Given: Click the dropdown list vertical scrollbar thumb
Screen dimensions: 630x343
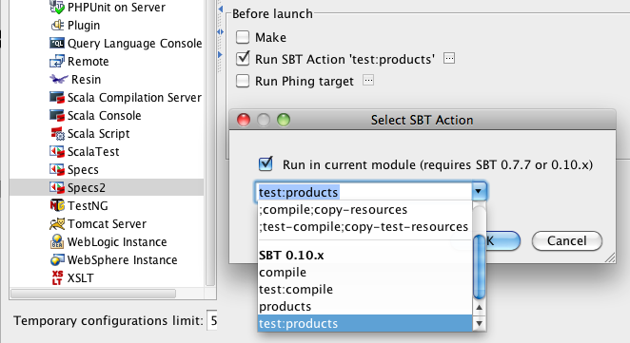Looking at the screenshot, I should tap(479, 267).
